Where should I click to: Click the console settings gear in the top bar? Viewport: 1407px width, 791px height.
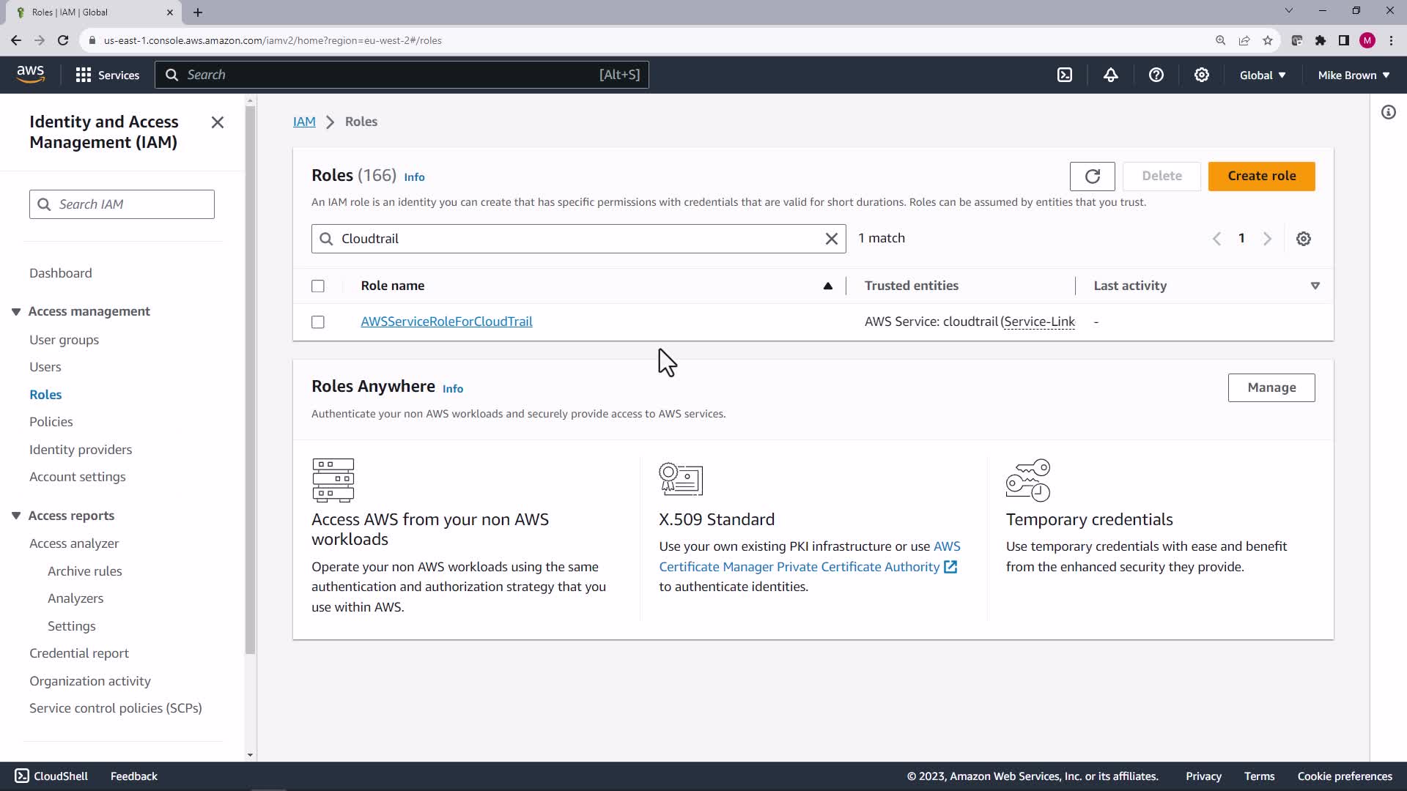(x=1202, y=75)
